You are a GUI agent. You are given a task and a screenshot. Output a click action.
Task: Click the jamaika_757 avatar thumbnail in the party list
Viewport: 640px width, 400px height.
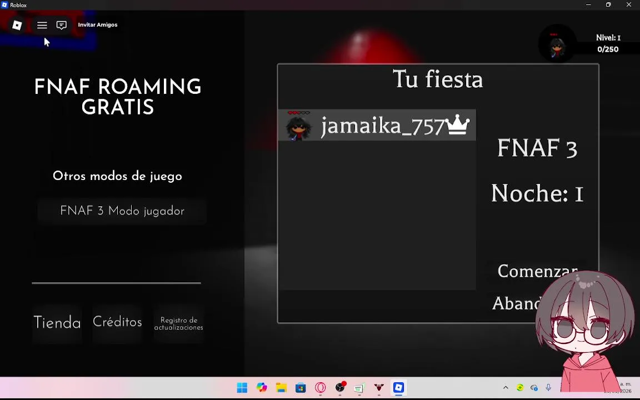298,126
